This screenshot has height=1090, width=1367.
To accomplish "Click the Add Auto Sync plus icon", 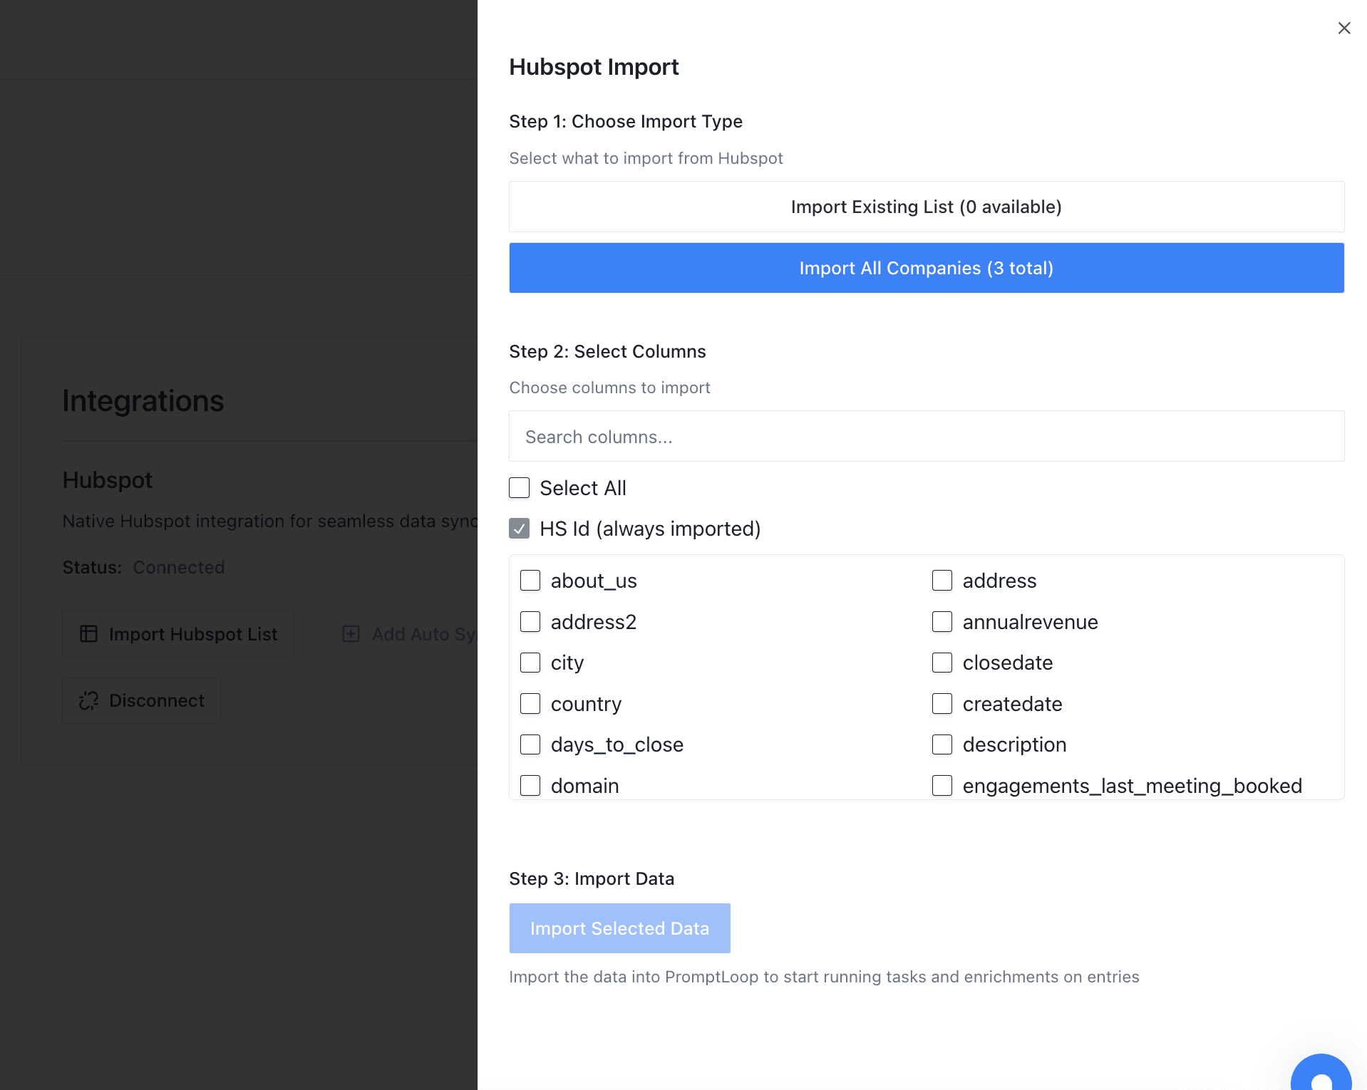I will [x=351, y=634].
